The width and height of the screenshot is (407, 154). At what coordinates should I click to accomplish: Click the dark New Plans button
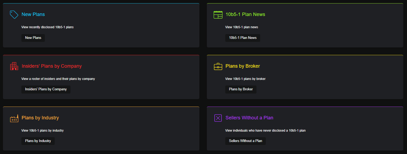coord(33,38)
